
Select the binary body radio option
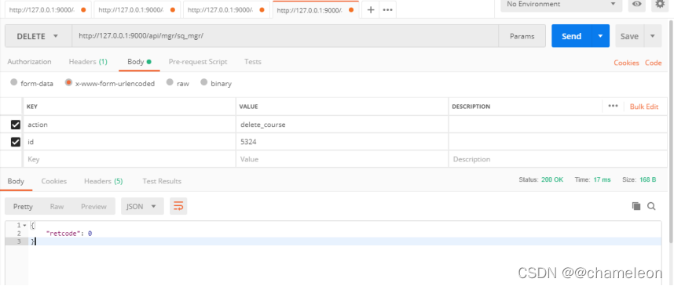pos(203,82)
